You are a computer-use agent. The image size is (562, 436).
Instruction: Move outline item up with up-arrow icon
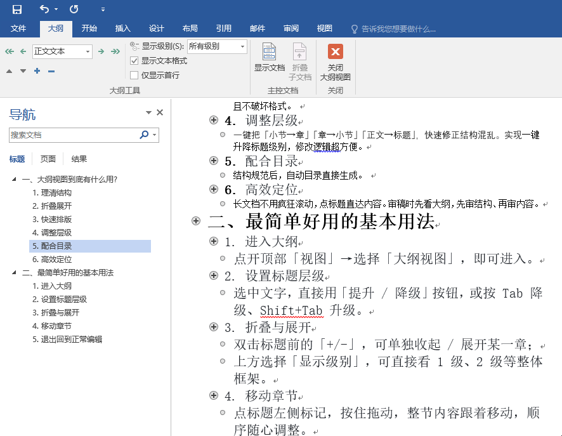coord(9,71)
